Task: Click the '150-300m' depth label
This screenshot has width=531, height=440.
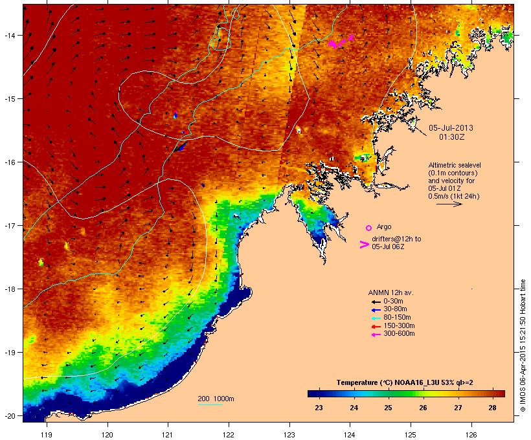Action: point(399,325)
